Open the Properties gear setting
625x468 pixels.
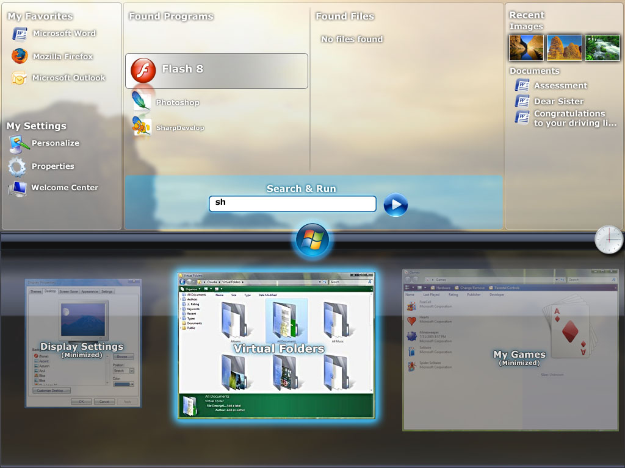(x=42, y=166)
